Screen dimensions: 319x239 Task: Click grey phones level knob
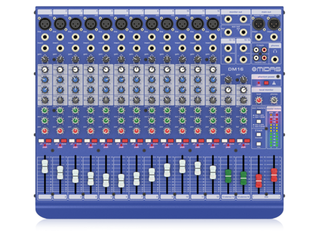274,100
